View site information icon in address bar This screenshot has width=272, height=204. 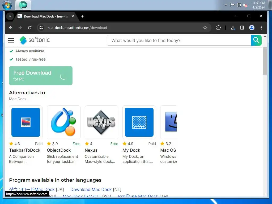[x=41, y=28]
